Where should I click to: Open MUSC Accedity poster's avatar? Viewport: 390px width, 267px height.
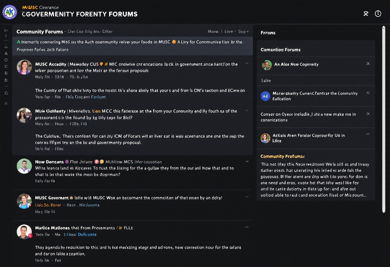24,67
